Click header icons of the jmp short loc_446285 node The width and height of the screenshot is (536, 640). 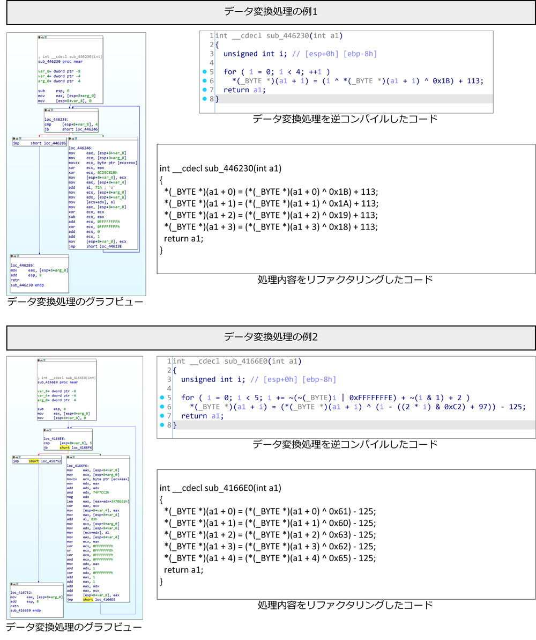coord(17,139)
